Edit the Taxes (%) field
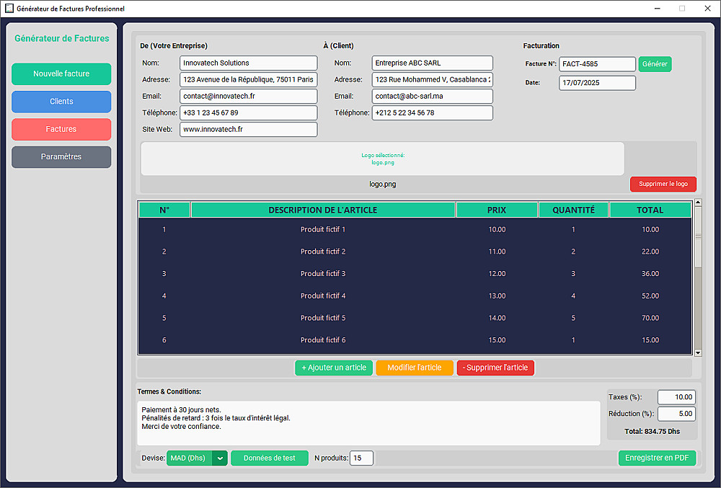Image resolution: width=721 pixels, height=488 pixels. [676, 397]
